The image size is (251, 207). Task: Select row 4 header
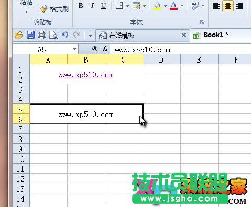(x=21, y=99)
